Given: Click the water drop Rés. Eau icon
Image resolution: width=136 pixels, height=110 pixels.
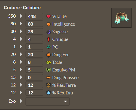Looking at the screenshot, I should pos(49,93).
